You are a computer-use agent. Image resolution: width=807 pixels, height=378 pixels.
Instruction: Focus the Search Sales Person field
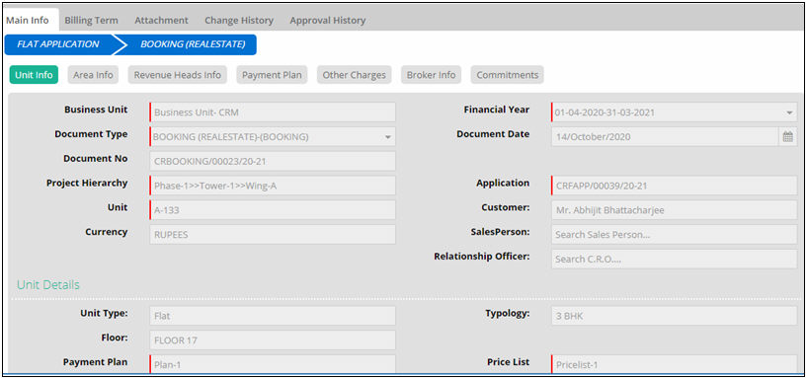[x=675, y=235]
